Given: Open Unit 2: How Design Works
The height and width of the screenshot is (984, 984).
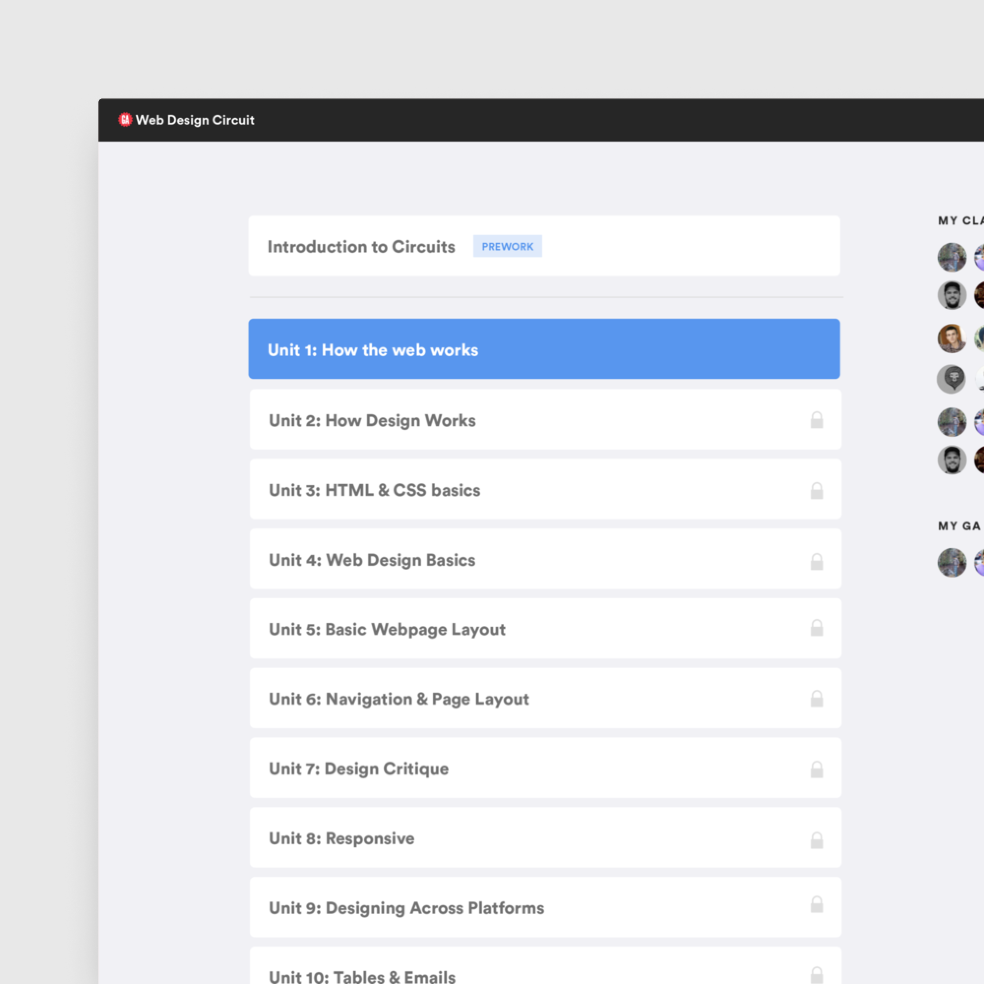Looking at the screenshot, I should [372, 421].
